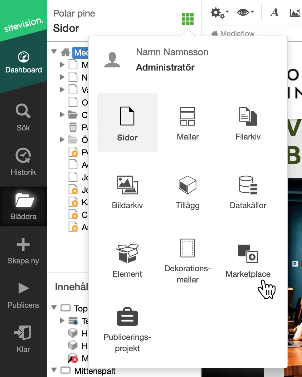Viewport: 302px width, 377px height.
Task: Open the Dashboard from the sidebar
Action: tap(23, 62)
